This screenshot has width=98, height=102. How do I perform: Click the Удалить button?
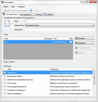pos(84,53)
